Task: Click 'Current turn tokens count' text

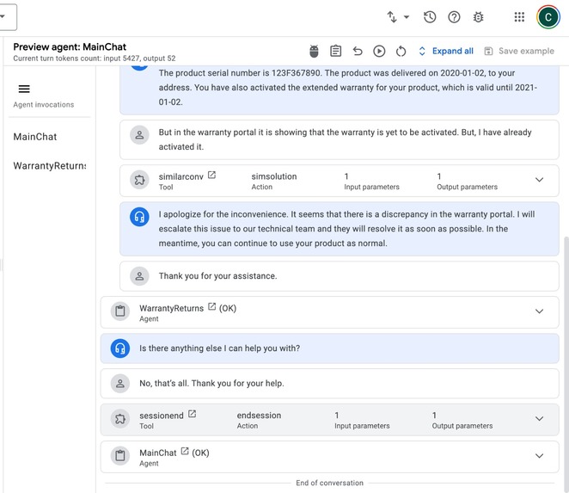Action: click(x=95, y=59)
